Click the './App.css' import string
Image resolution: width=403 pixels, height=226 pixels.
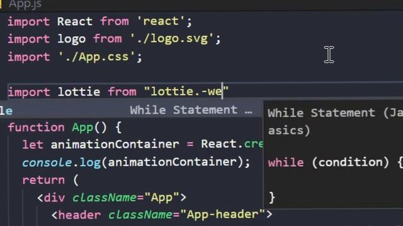coord(96,56)
